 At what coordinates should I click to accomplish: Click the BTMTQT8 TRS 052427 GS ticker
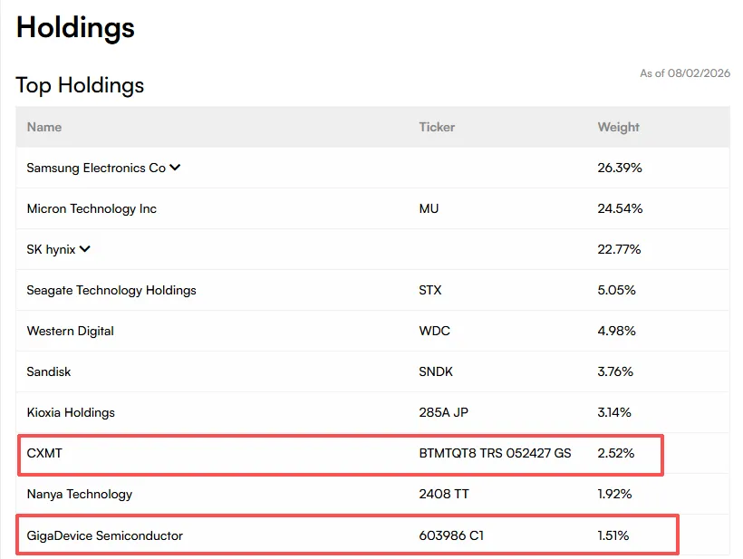coord(495,453)
